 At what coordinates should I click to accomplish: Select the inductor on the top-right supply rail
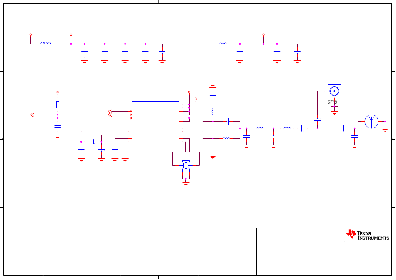pos(223,43)
